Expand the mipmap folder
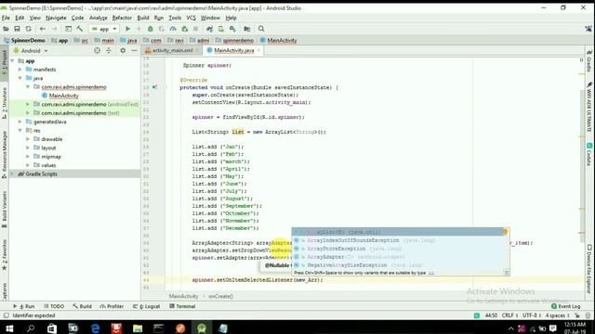This screenshot has width=595, height=334. pos(28,157)
